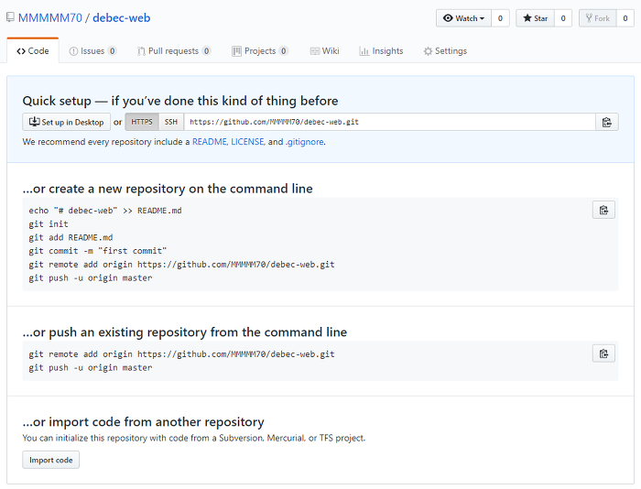Click the 'git commit -m "first commit"' line
The width and height of the screenshot is (641, 489).
click(98, 251)
